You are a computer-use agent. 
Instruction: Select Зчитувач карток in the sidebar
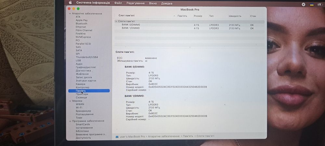click(86, 81)
